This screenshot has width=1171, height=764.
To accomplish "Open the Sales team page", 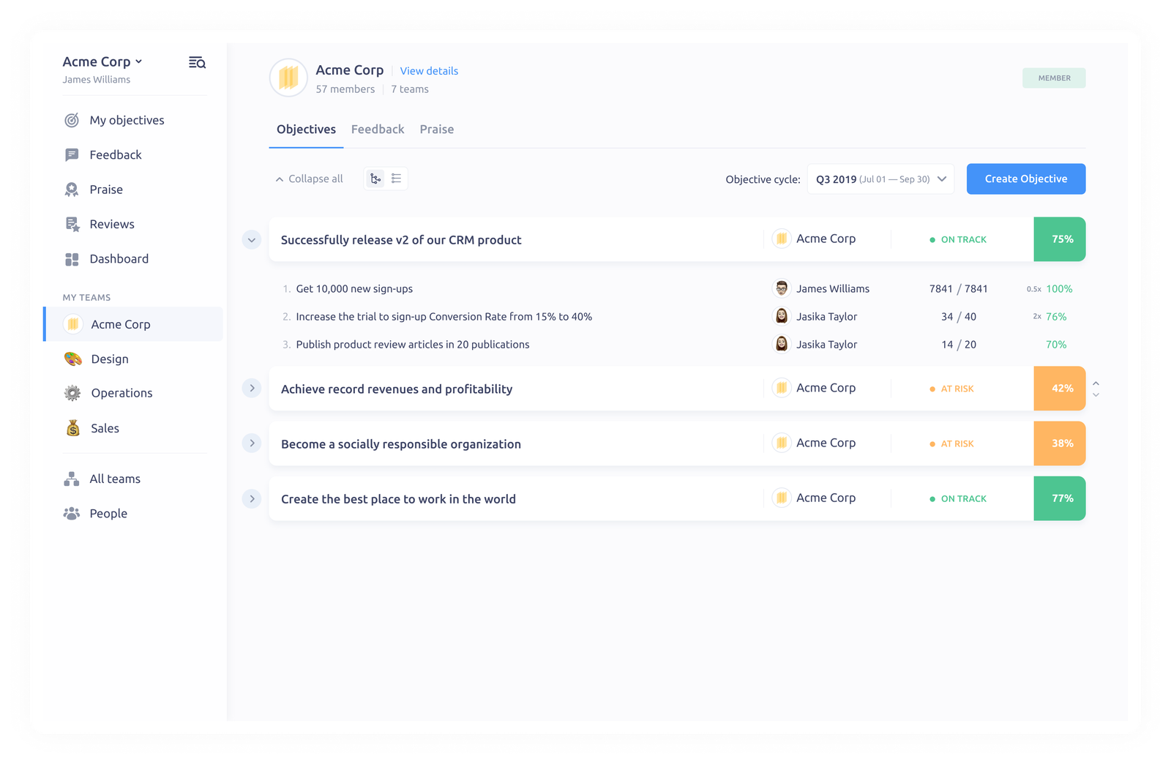I will [x=104, y=428].
